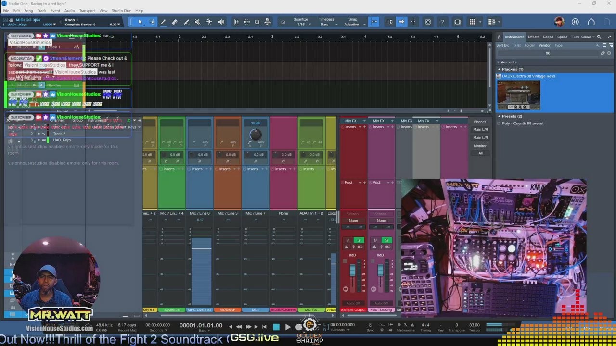
Task: Click Sample Output channel fader
Action: [352, 271]
